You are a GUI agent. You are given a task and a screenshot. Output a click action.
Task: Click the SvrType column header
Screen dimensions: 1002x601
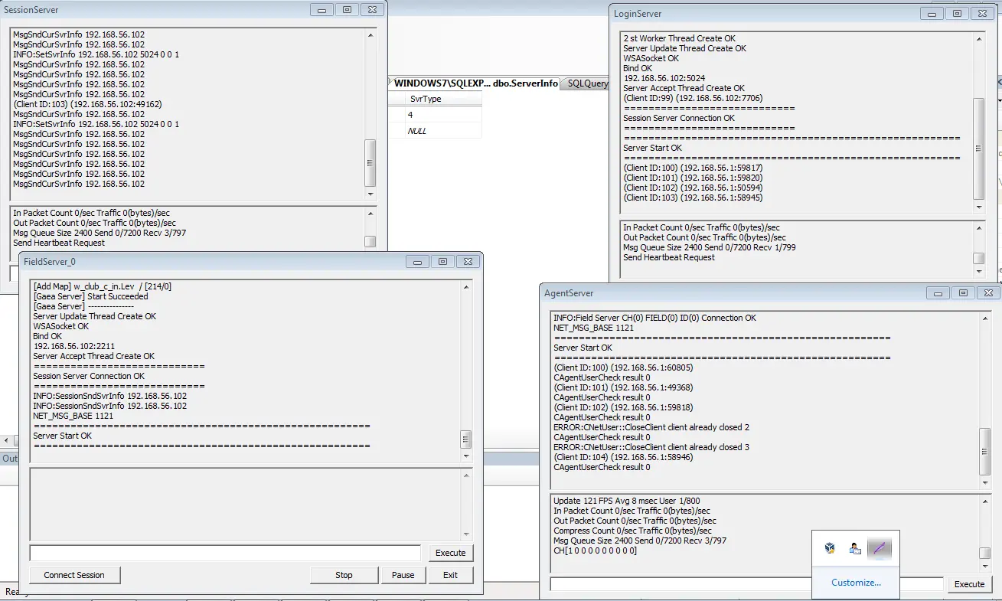pyautogui.click(x=435, y=99)
